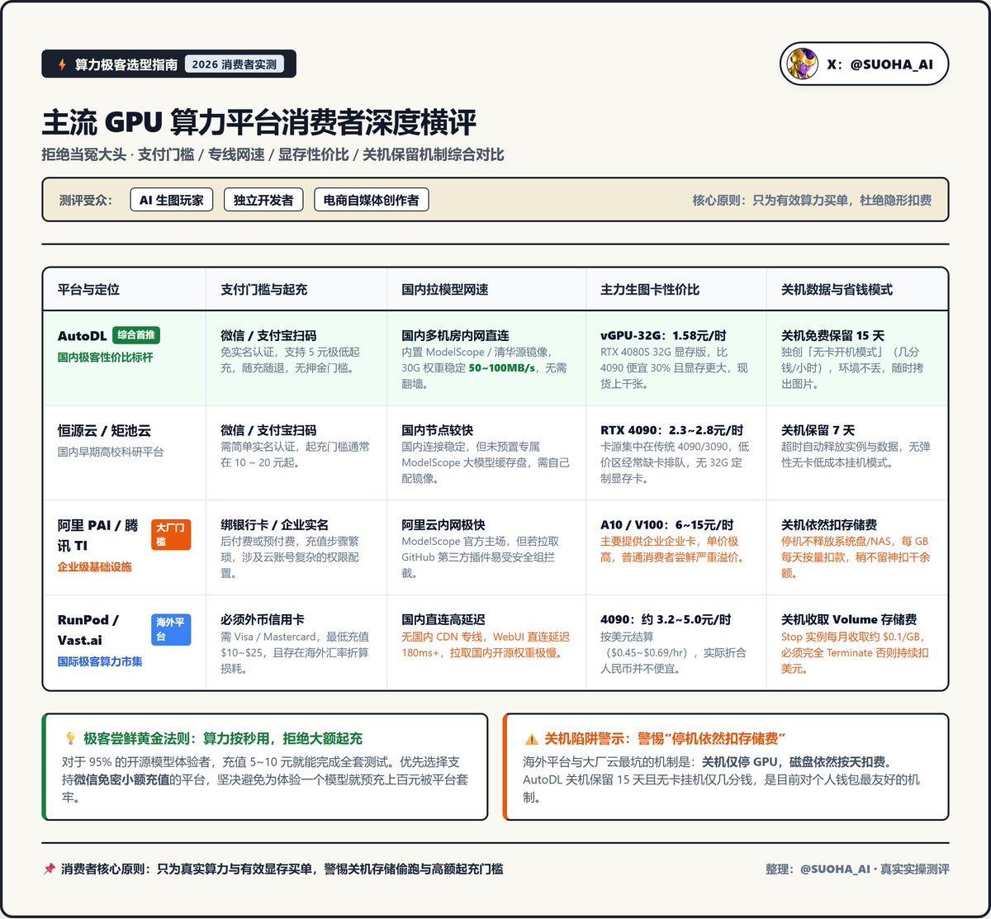Click the pushpin icon in the footer
This screenshot has width=991, height=919.
click(x=50, y=869)
